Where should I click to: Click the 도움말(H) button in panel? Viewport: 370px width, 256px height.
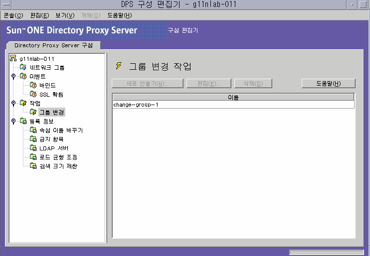click(x=329, y=84)
